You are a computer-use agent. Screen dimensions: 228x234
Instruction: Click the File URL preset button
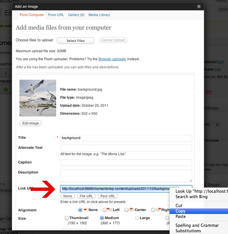[86, 196]
